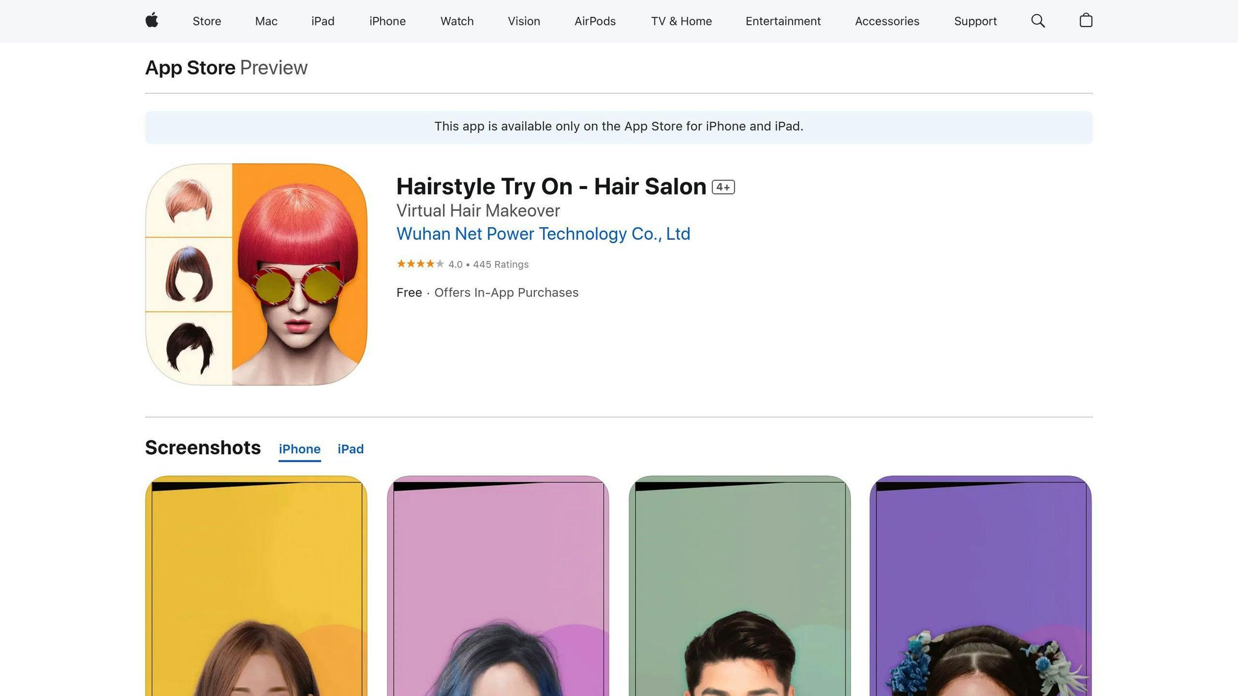Open the TV & Home menu
The height and width of the screenshot is (696, 1238).
(681, 21)
